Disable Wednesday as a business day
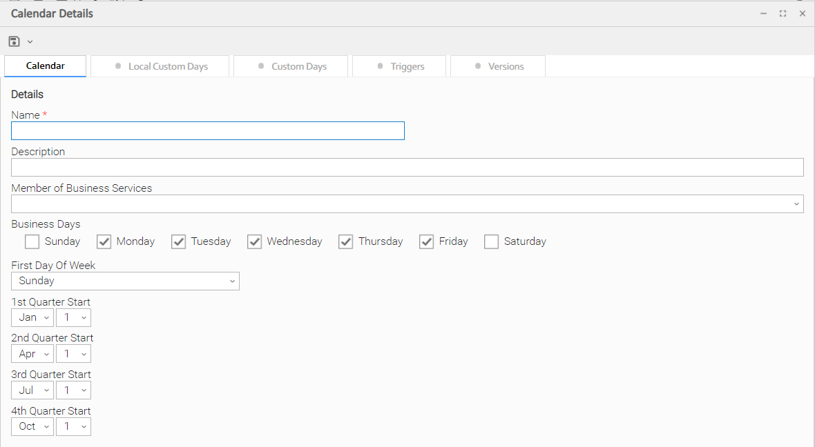The height and width of the screenshot is (447, 815). tap(255, 241)
